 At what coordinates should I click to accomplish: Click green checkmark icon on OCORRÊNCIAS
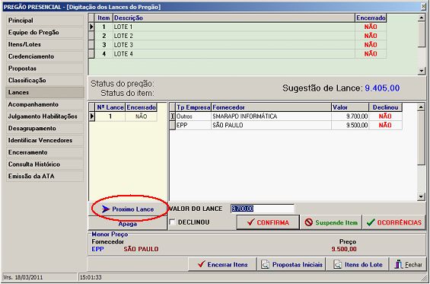coord(371,222)
